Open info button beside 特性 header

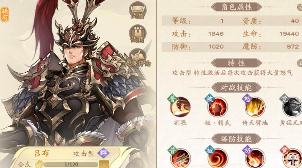[x=300, y=63]
